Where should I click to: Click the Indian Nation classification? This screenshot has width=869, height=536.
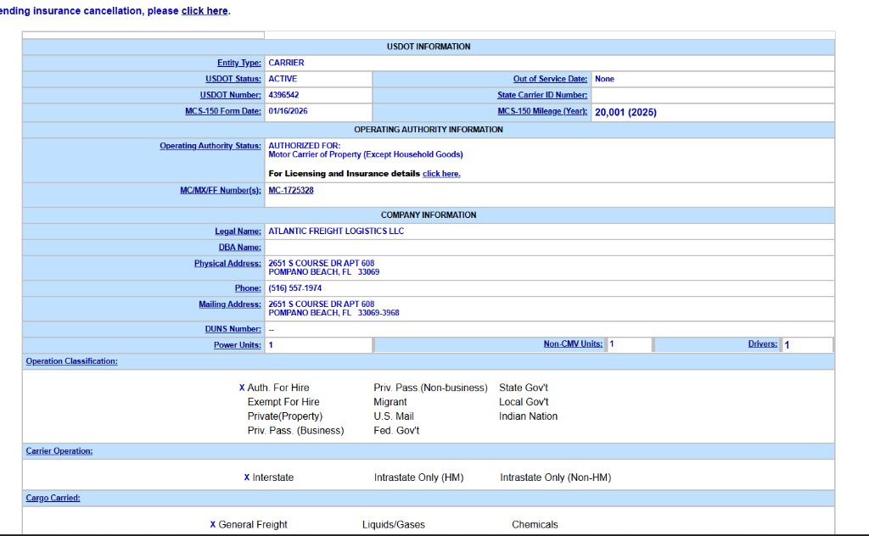click(528, 416)
